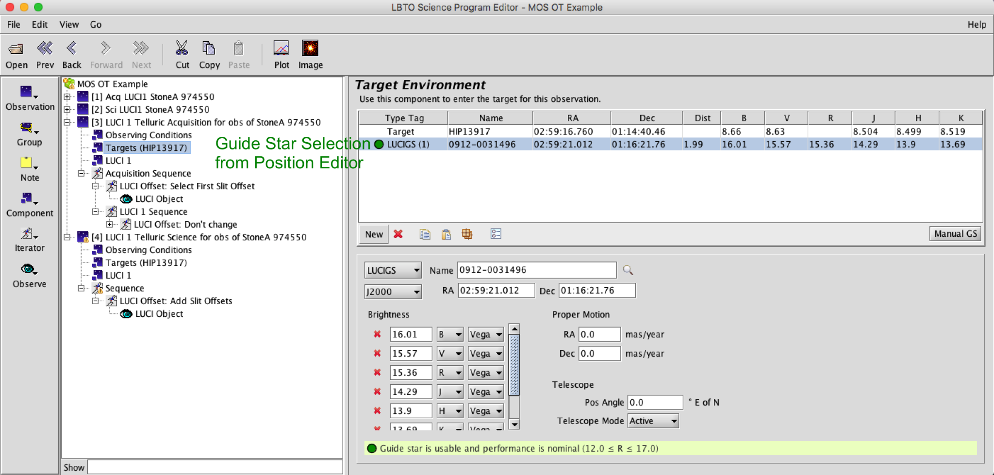The image size is (994, 475).
Task: Add a Note from sidebar
Action: click(x=29, y=163)
